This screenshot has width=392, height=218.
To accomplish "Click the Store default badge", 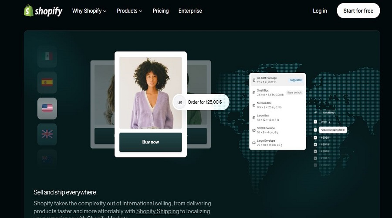I will (294, 92).
